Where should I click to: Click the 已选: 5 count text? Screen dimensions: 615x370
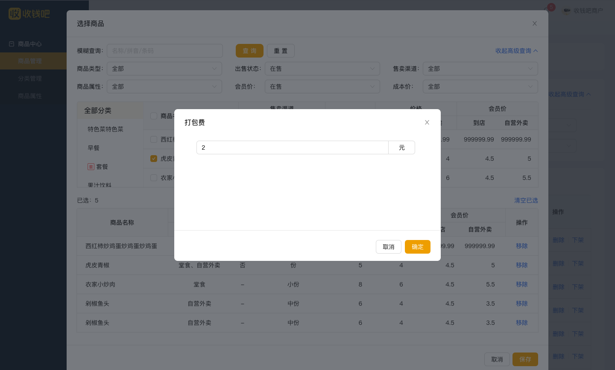coord(88,200)
